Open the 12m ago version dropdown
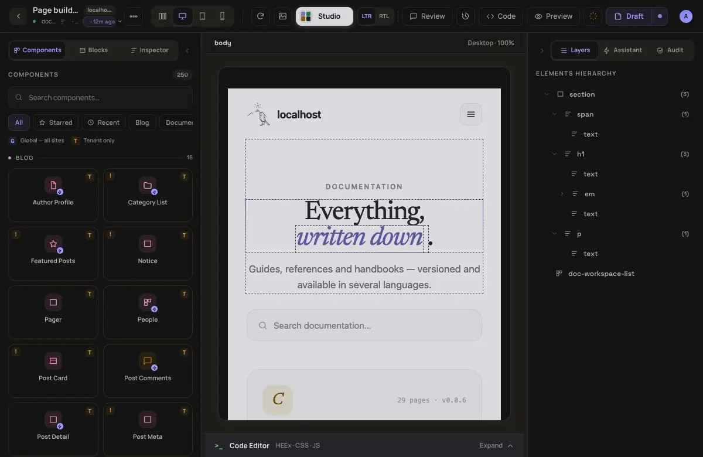 pos(103,22)
